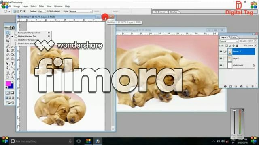The height and width of the screenshot is (145, 259).
Task: Open the Opacity slider arrow
Action: [x=255, y=41]
